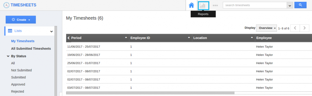Click Employee ID 1 in 03/07/2017 row
This screenshot has height=96, width=312.
coord(131,87)
